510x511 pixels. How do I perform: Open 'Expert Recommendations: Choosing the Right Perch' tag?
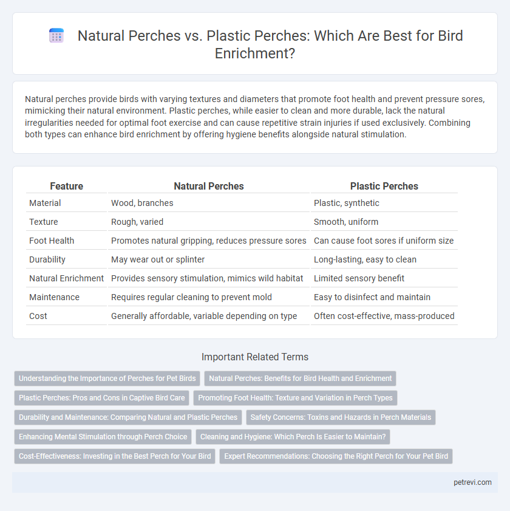coord(336,456)
